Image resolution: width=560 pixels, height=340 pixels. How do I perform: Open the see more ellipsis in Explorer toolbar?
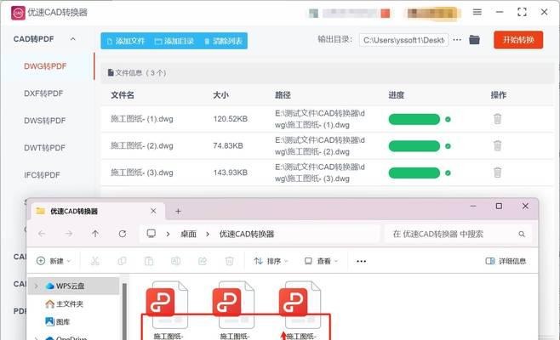[x=361, y=262]
